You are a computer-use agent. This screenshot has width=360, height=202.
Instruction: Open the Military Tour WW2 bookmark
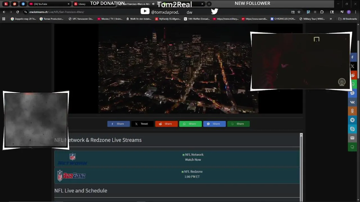tap(312, 19)
